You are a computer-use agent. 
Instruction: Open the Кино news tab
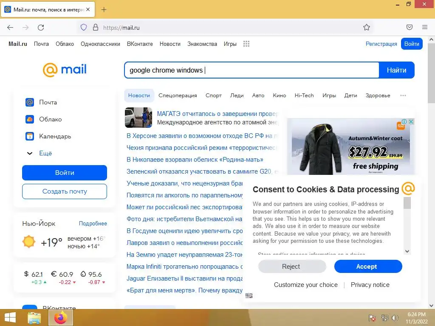280,96
